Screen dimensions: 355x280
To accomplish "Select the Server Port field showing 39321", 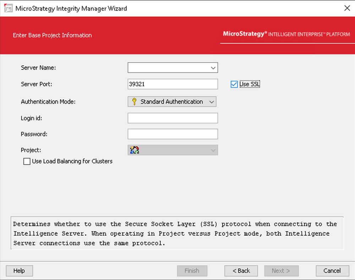I will (x=173, y=84).
